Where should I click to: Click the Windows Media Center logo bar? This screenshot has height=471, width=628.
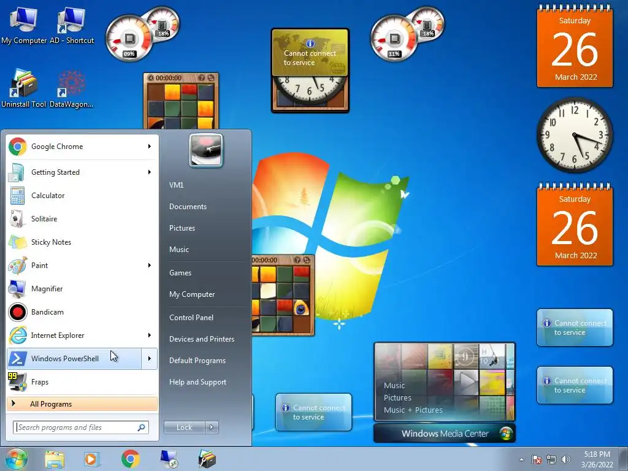click(445, 434)
